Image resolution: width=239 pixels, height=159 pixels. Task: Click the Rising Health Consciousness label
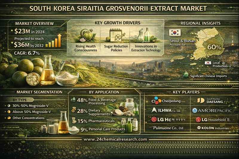(x=86, y=48)
